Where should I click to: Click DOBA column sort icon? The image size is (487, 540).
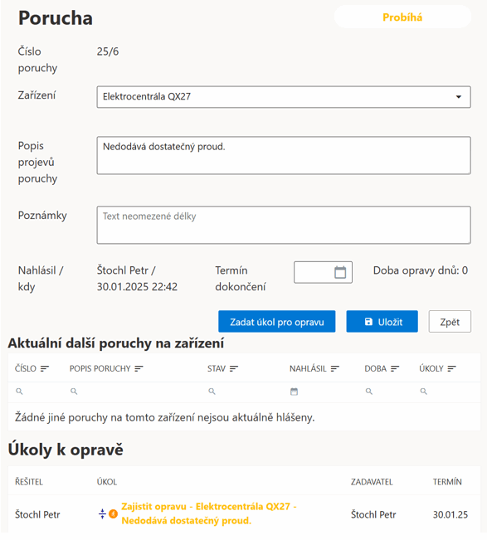tap(395, 368)
